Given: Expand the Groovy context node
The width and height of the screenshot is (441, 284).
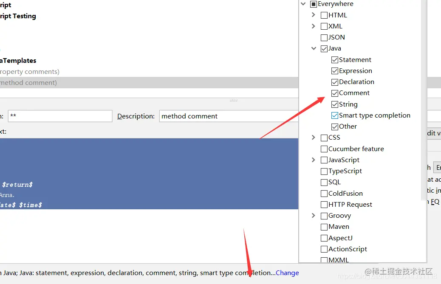Looking at the screenshot, I should tap(313, 216).
